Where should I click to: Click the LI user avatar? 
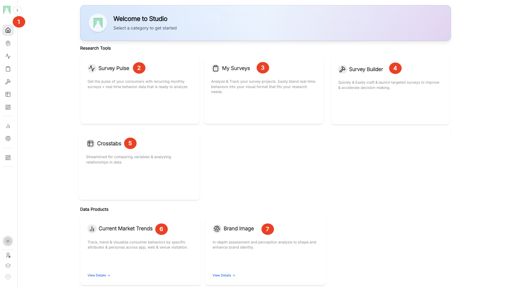click(x=8, y=241)
